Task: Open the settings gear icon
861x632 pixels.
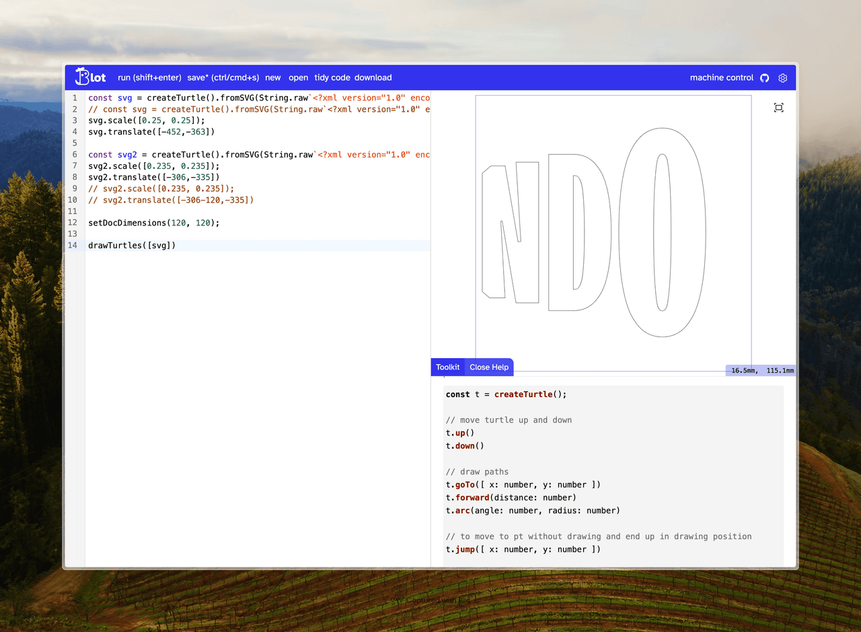Action: tap(782, 78)
